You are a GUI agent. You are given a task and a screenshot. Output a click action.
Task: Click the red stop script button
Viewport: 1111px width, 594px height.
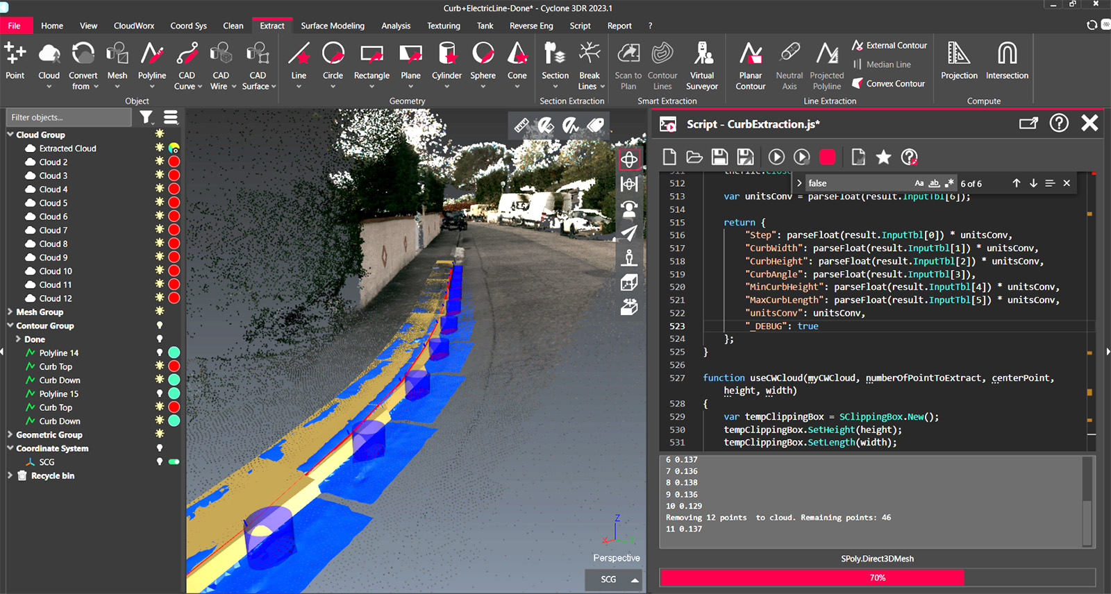coord(827,158)
